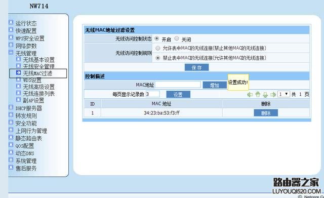Open the WPS安全设置 menu item
The width and height of the screenshot is (324, 198).
pos(30,38)
